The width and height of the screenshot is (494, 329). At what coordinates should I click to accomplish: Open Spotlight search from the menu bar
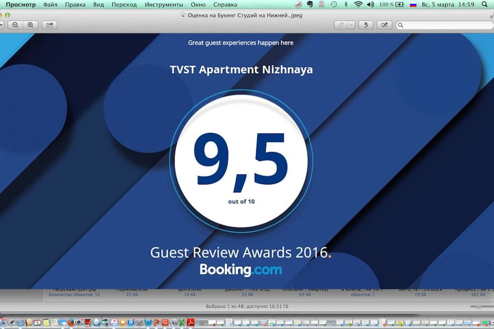tap(484, 4)
